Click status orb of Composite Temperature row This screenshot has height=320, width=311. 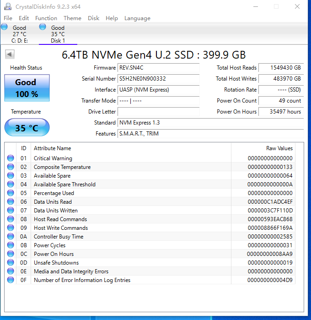(x=11, y=167)
